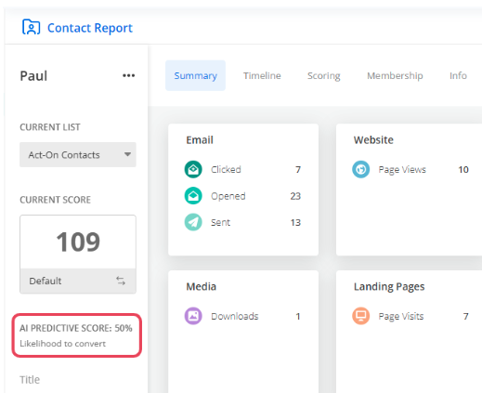Open the three-dot menu beside Paul
The width and height of the screenshot is (482, 393).
pyautogui.click(x=128, y=75)
